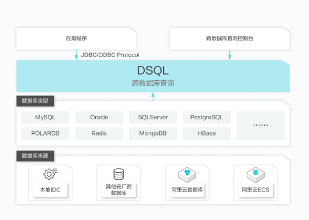Click the 其他云厂商数据库 cylinder icon
The height and width of the screenshot is (220, 309).
coord(119,174)
